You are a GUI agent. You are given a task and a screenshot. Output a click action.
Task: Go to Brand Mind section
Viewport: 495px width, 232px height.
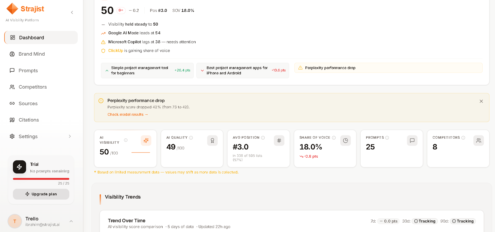41,54
